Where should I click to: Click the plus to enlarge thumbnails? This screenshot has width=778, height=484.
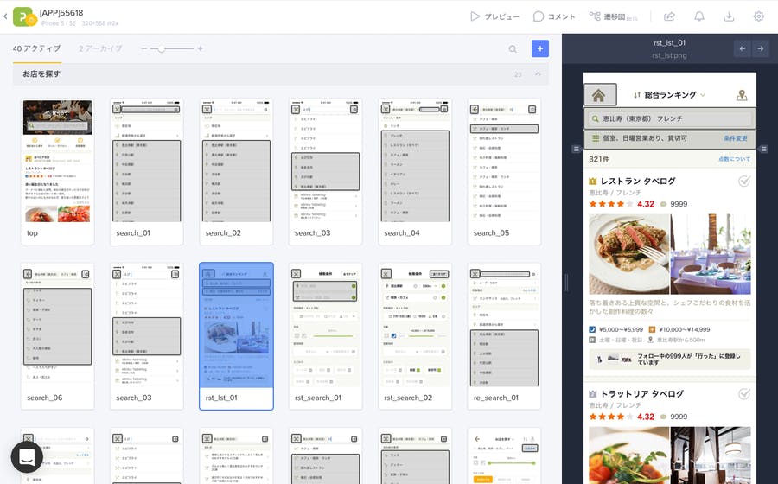[x=200, y=48]
